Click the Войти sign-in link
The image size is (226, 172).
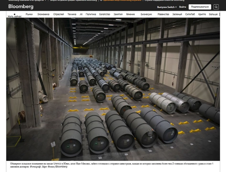pos(183,7)
